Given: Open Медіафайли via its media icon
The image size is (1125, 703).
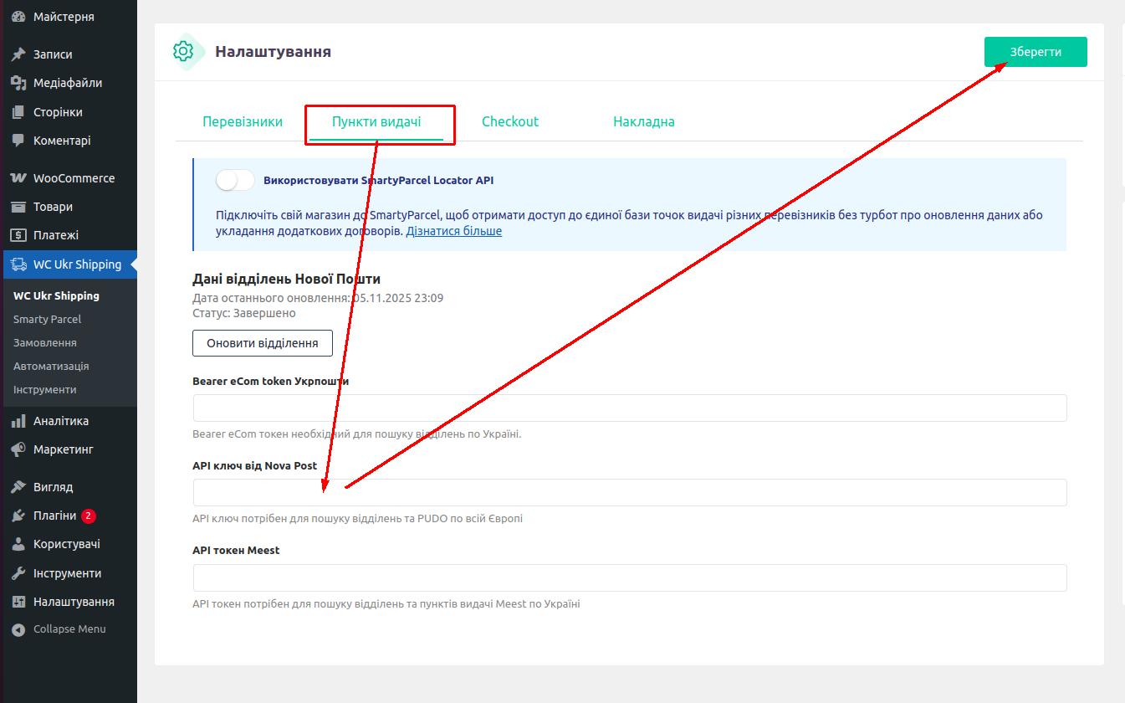Looking at the screenshot, I should (18, 83).
